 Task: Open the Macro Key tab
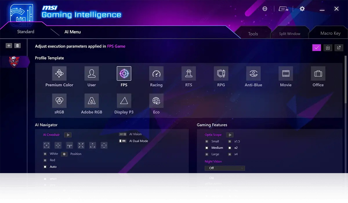330,33
